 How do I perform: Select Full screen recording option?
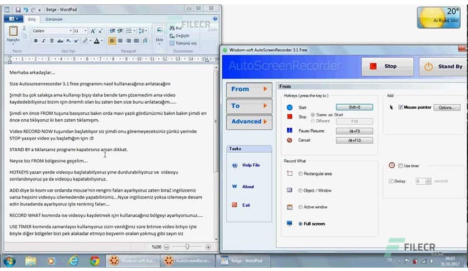tap(300, 223)
